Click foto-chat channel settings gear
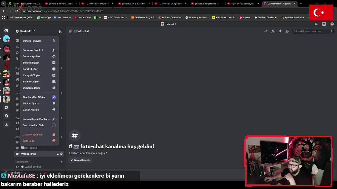This screenshot has width=337, height=189. point(61,154)
